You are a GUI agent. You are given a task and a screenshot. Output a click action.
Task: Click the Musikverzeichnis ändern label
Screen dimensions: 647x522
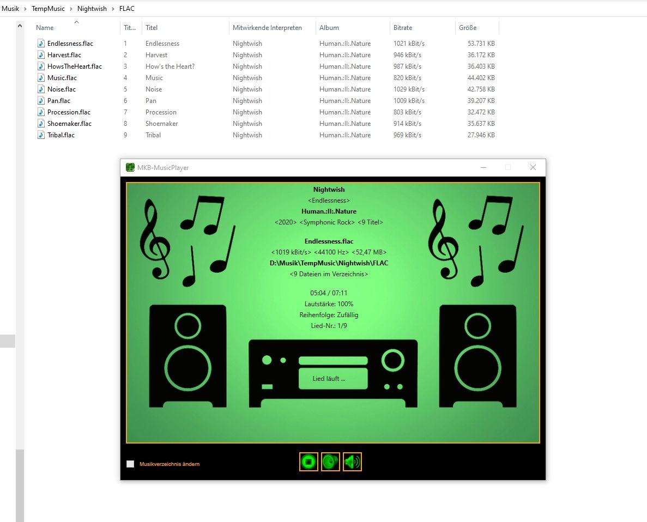(170, 464)
